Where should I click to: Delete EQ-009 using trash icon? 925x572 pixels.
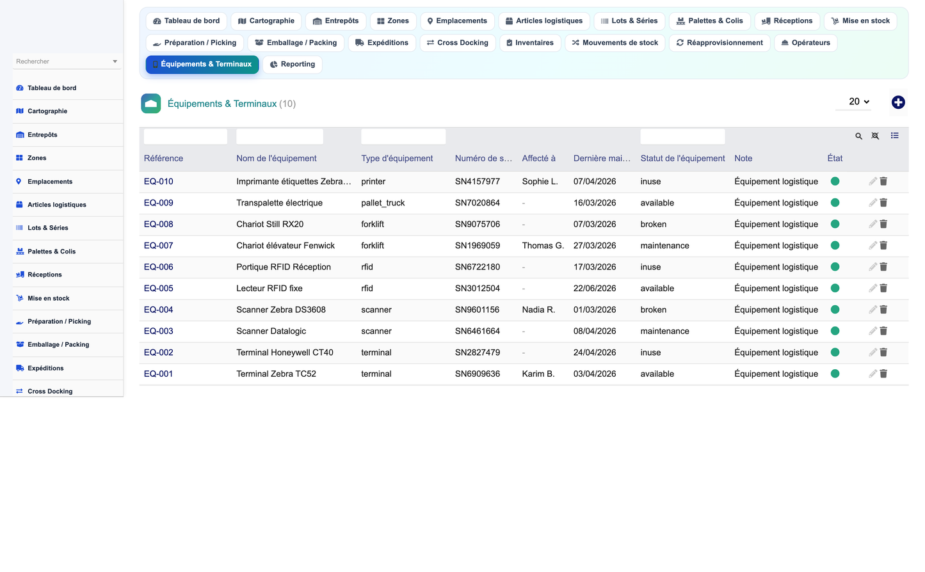click(x=883, y=203)
